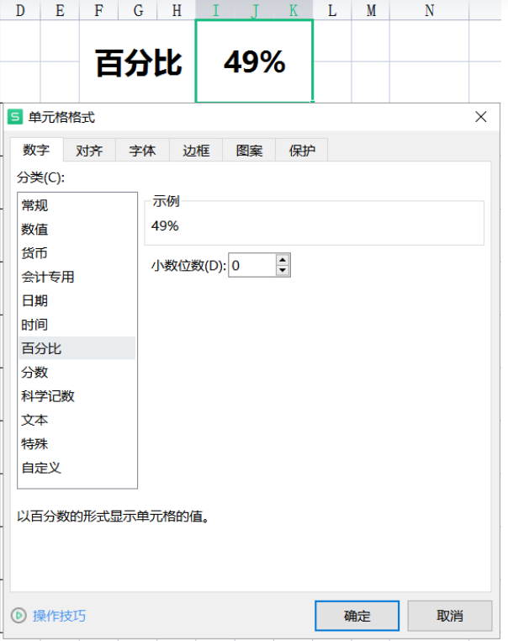Click the play icon beside 操作技巧
508x641 pixels.
tap(19, 615)
